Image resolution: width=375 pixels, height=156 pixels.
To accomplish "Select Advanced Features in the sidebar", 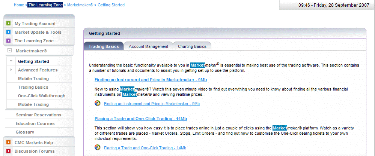I will click(38, 70).
